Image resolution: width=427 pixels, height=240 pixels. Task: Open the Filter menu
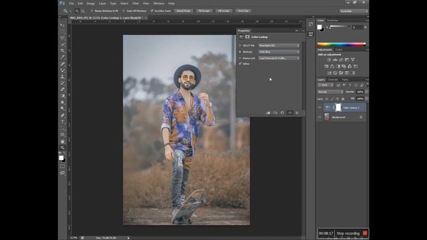[135, 3]
